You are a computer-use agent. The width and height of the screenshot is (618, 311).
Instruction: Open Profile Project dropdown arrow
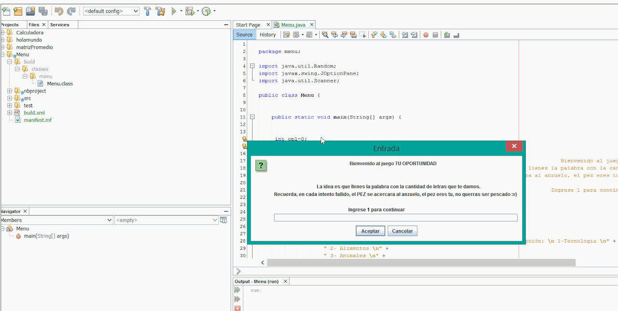click(214, 11)
